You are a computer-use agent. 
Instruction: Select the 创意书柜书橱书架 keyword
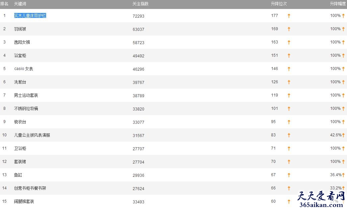pyautogui.click(x=30, y=188)
